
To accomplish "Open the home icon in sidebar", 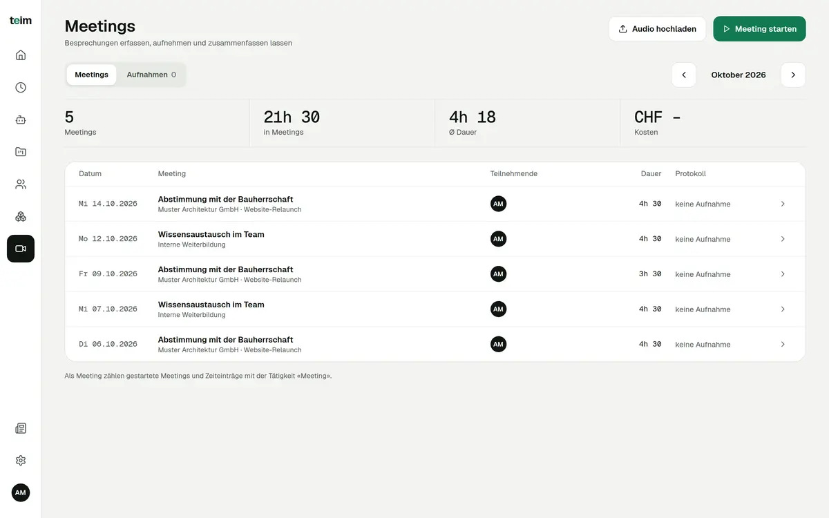I will click(21, 55).
